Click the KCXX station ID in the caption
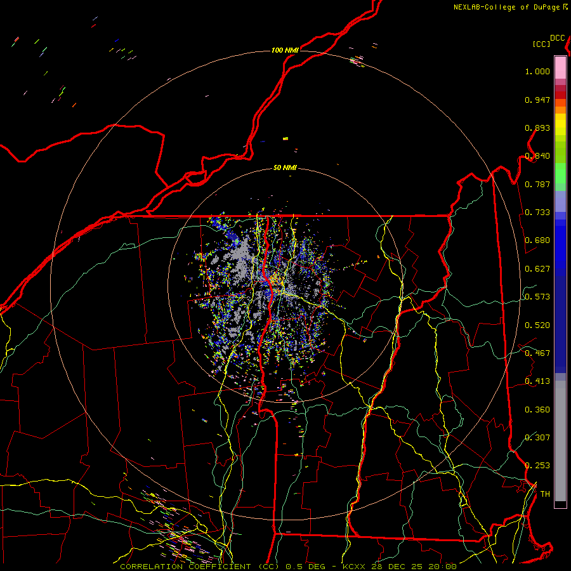 coord(354,567)
